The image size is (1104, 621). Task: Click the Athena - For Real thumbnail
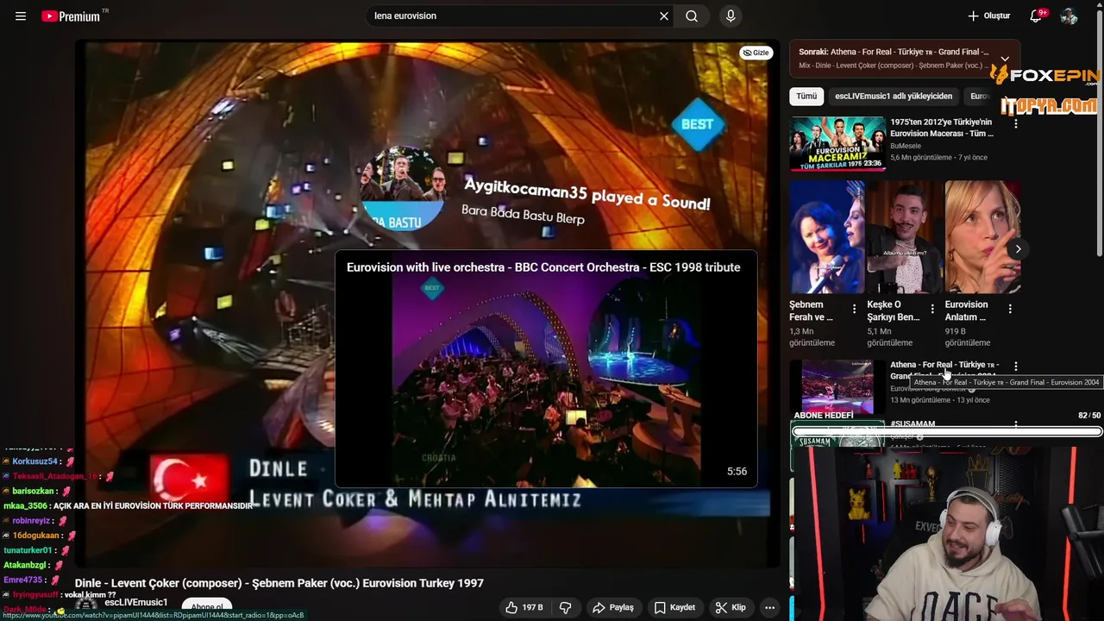tap(837, 386)
